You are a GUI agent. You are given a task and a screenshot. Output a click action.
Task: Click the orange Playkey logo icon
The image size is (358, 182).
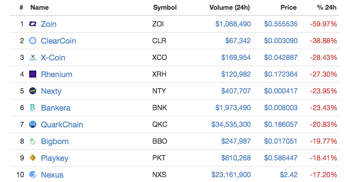(x=33, y=158)
